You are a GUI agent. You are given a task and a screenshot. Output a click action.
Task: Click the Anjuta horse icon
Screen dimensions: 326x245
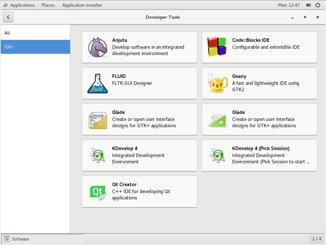(x=98, y=47)
